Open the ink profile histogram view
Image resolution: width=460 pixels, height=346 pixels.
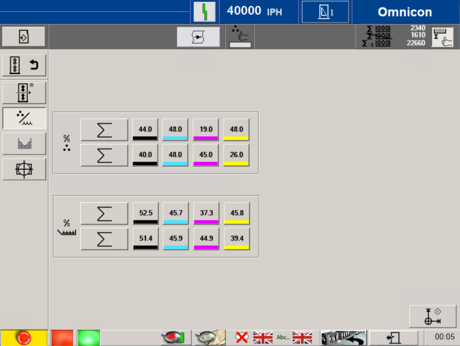(24, 144)
